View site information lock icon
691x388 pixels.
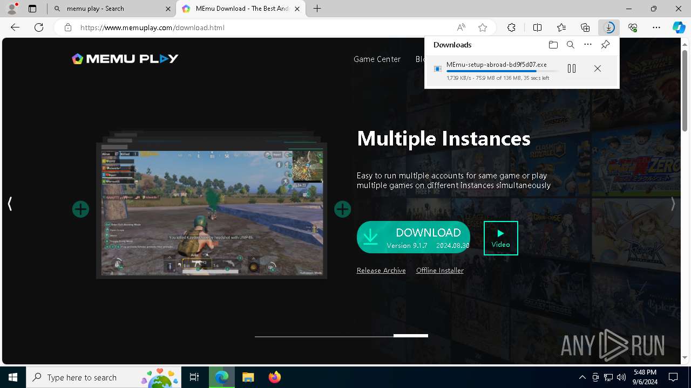coord(68,27)
